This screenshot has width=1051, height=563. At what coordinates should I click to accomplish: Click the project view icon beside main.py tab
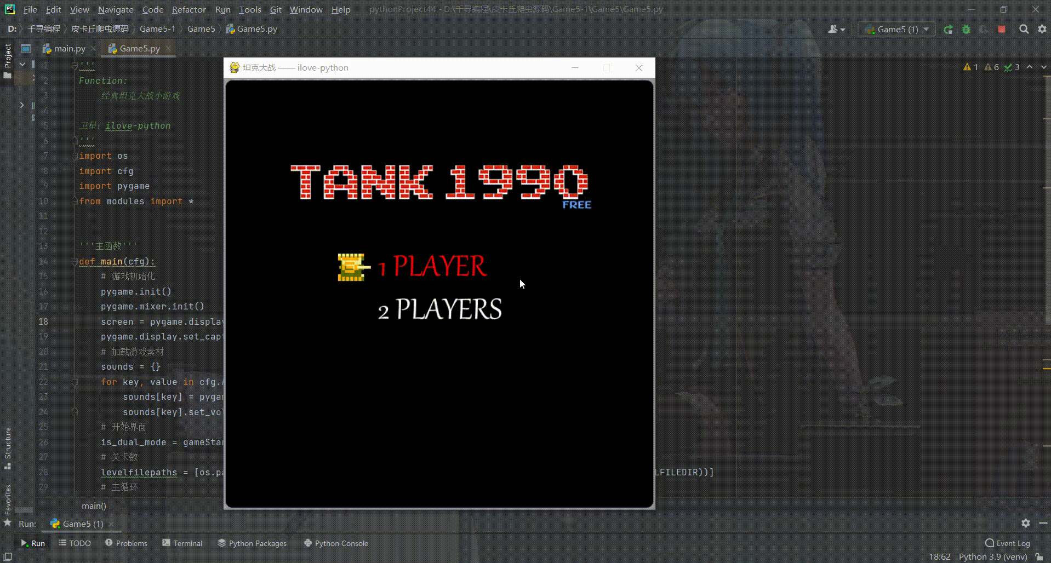(26, 49)
